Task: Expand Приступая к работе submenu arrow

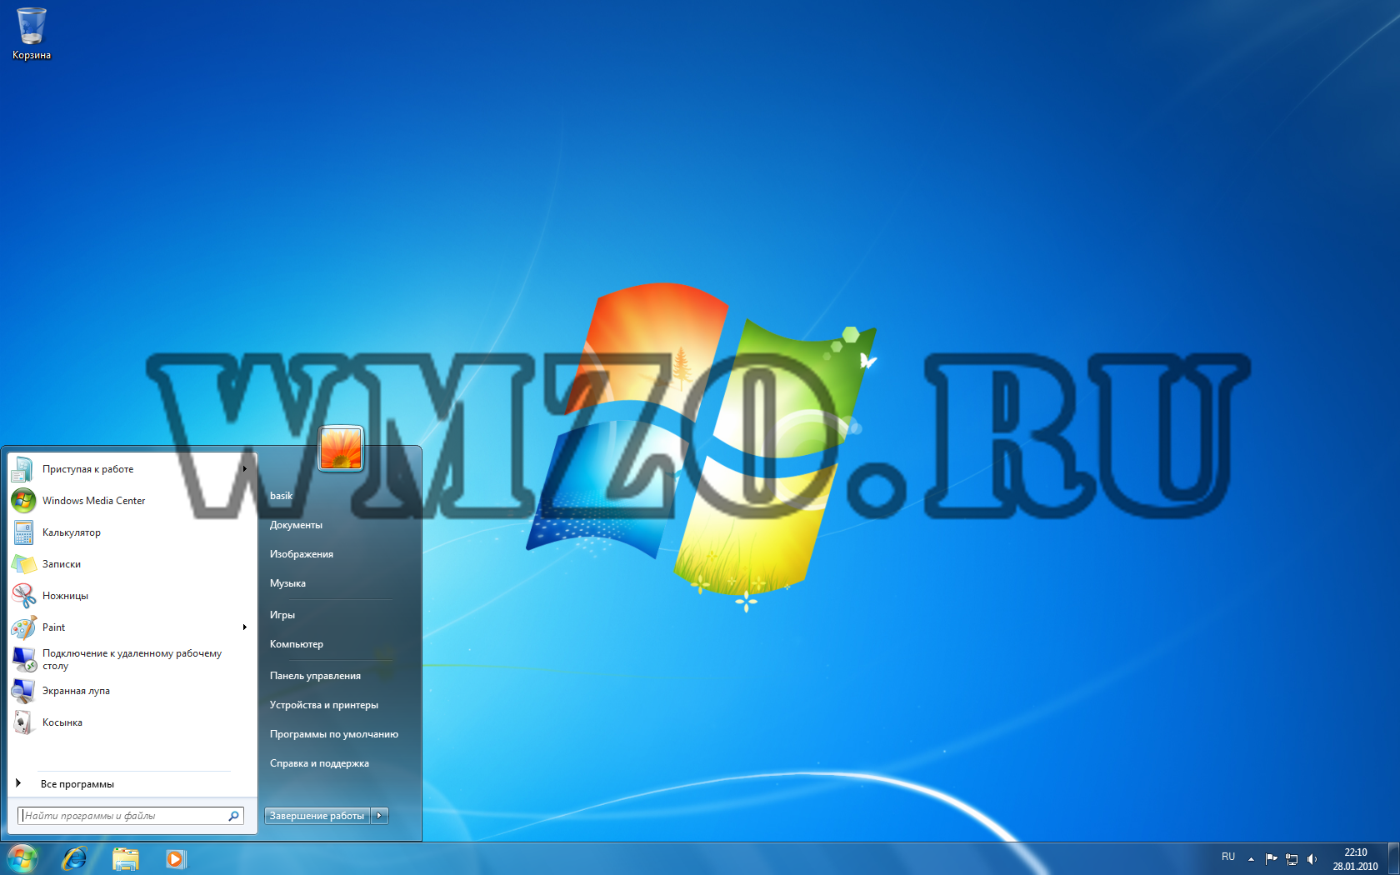Action: point(245,469)
